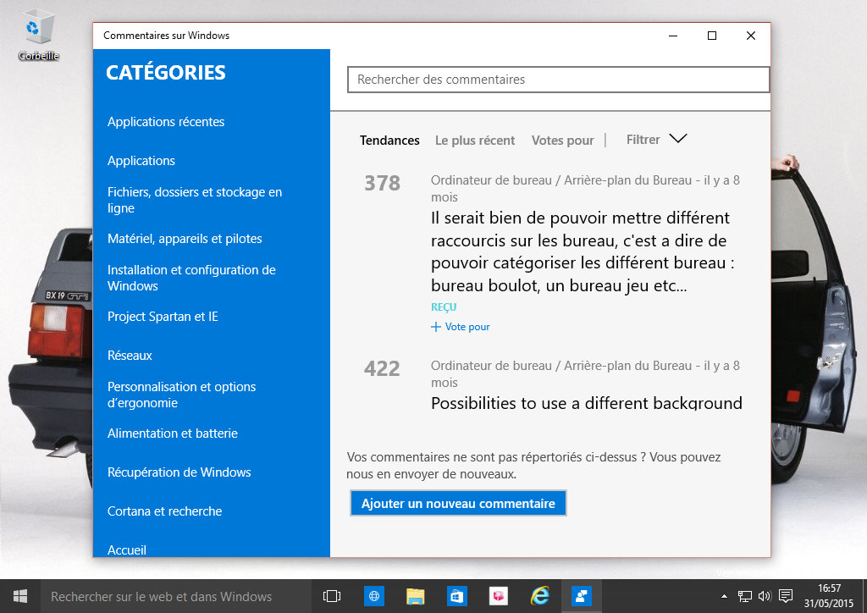Maximize the Commentaires sur Windows window

pos(712,36)
